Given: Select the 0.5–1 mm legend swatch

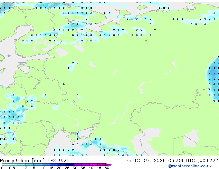Looking at the screenshot, I should point(14,165).
